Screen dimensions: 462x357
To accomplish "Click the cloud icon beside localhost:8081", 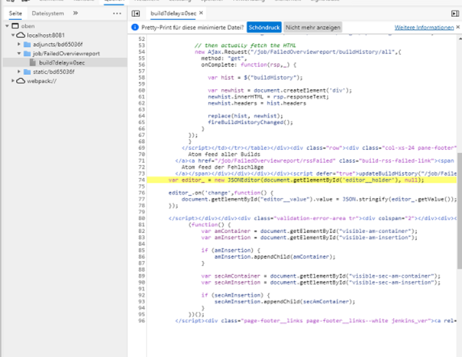I will 21,35.
